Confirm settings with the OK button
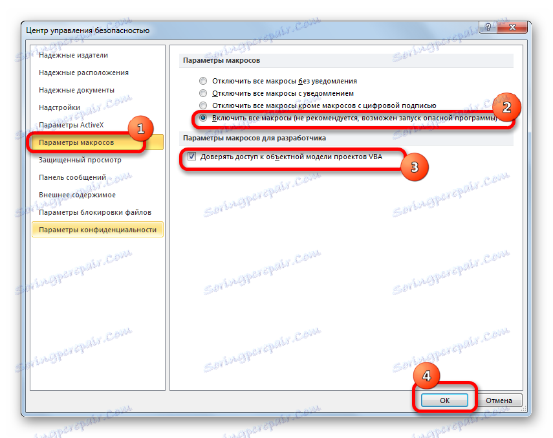This screenshot has width=553, height=438. pos(444,400)
